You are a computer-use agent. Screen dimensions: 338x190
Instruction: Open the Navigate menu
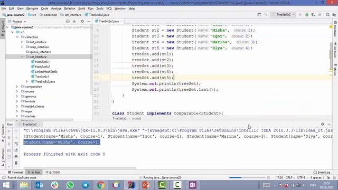coord(32,8)
